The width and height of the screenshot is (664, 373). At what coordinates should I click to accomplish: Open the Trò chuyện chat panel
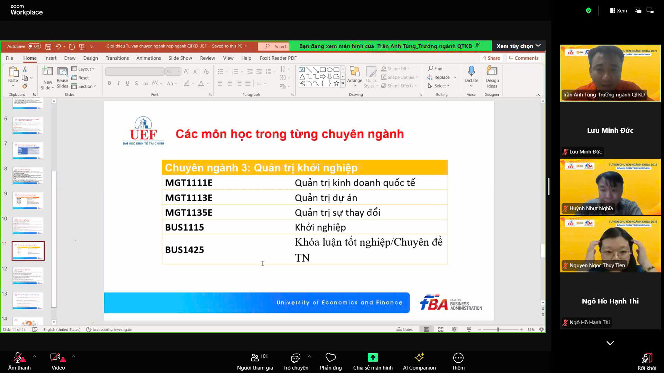point(295,358)
